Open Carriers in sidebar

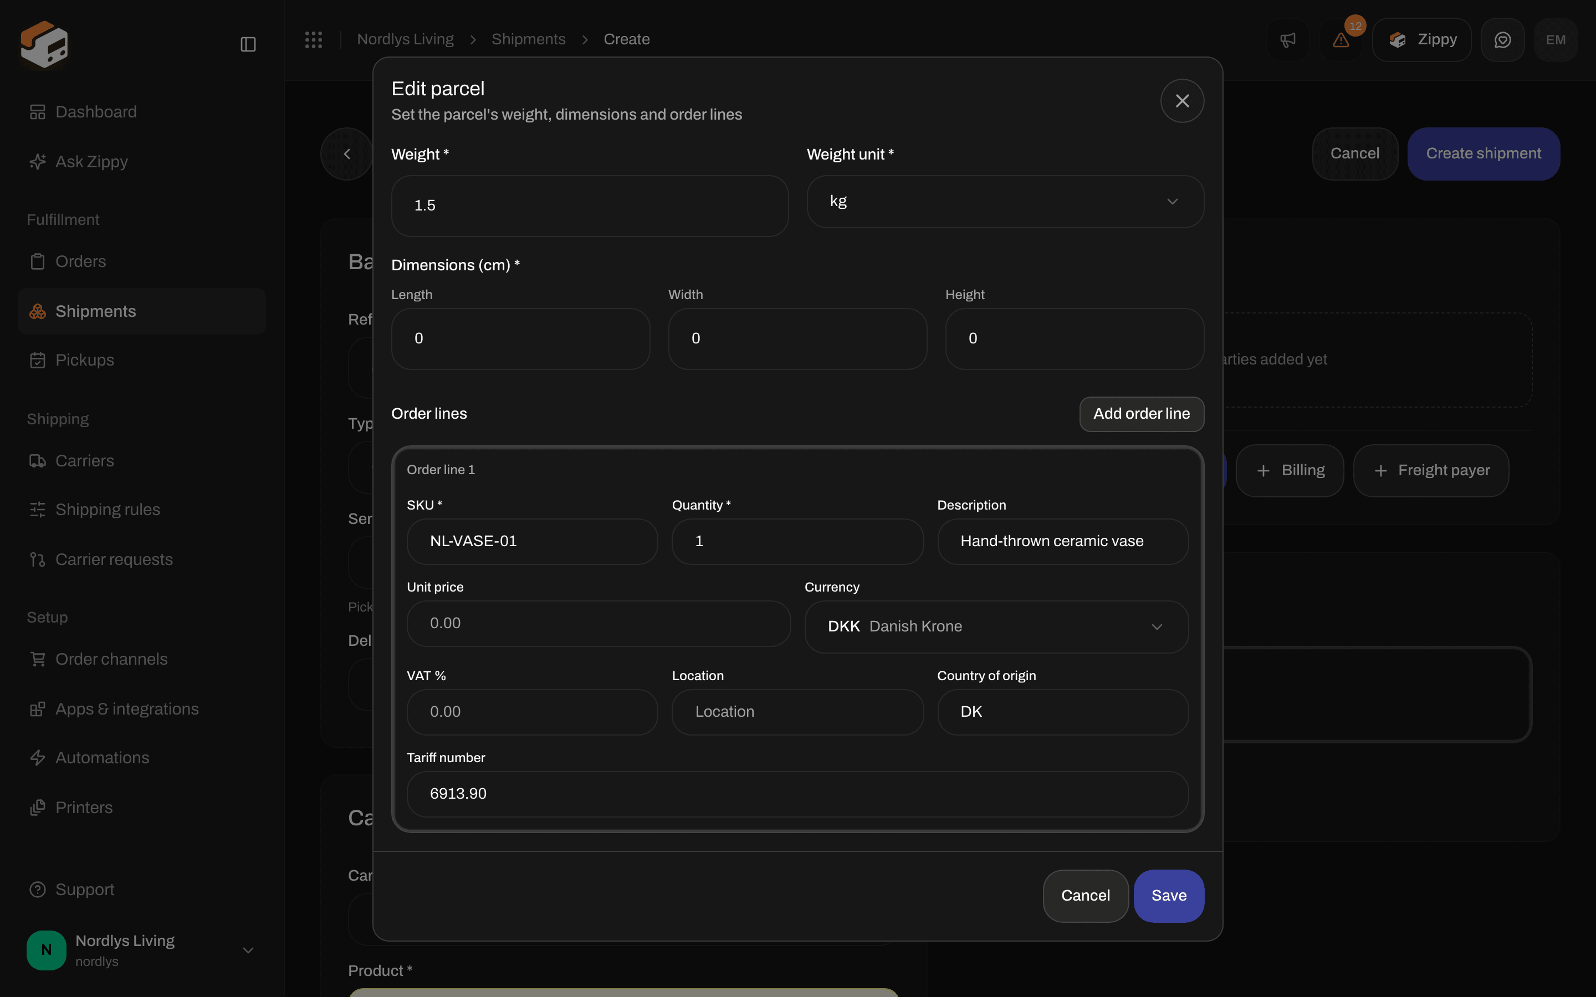[142, 461]
